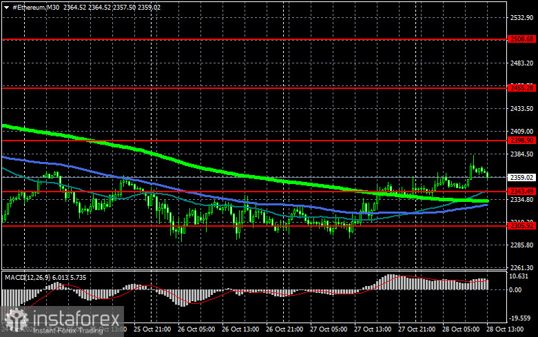Select the 2455.28 red price level label
Image resolution: width=538 pixels, height=337 pixels.
[521, 88]
